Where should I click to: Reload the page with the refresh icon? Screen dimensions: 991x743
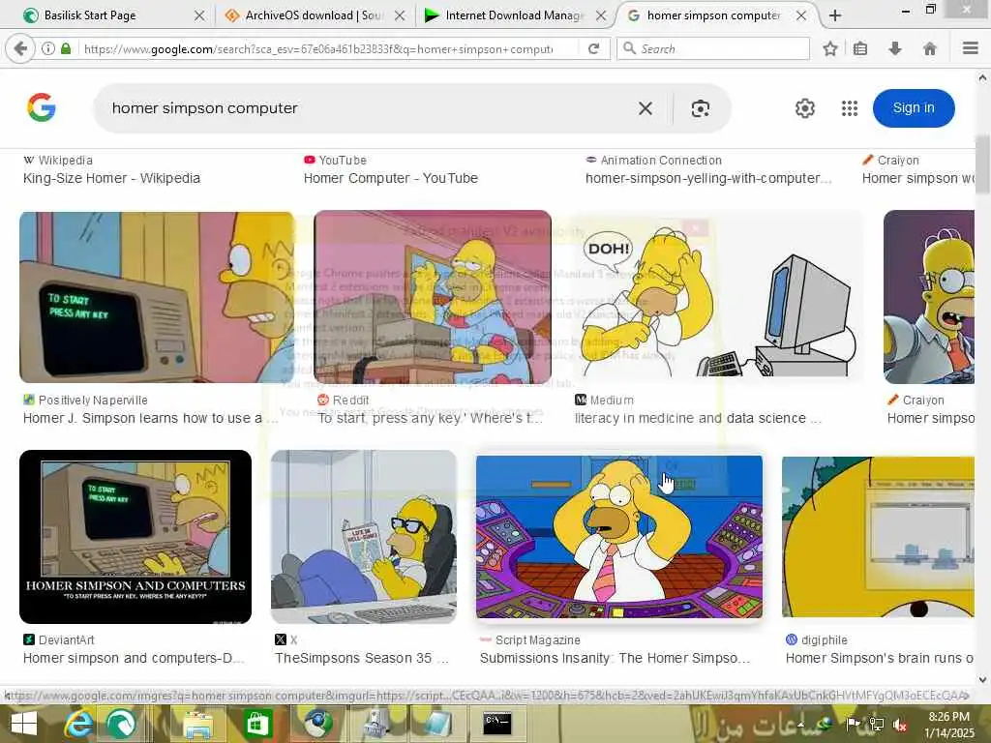593,48
